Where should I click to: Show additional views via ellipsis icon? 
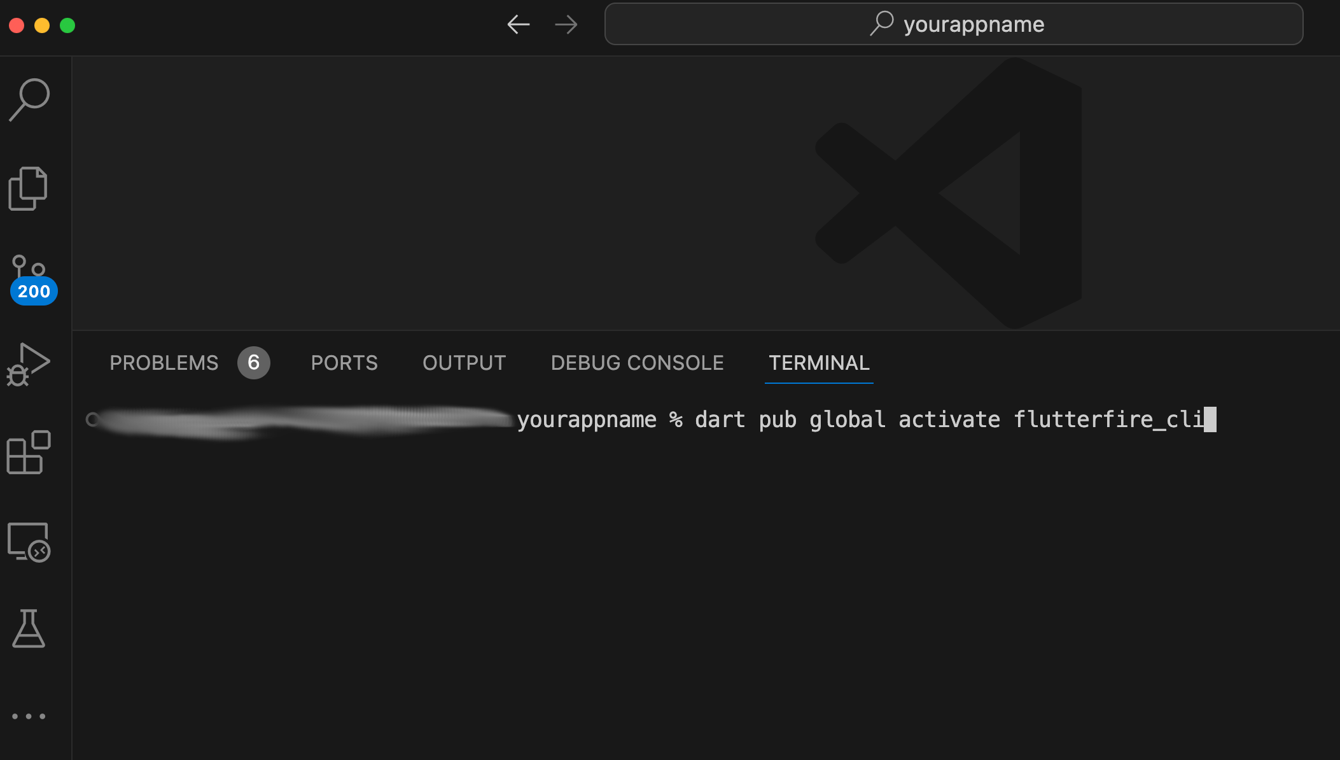(x=29, y=716)
